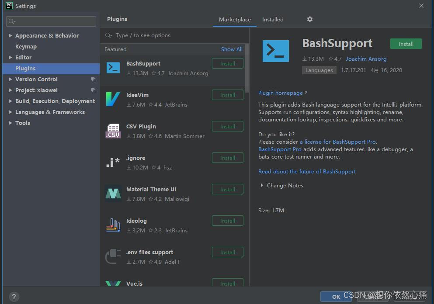This screenshot has height=304, width=434.
Task: Click the Languages tag label
Action: click(x=319, y=70)
